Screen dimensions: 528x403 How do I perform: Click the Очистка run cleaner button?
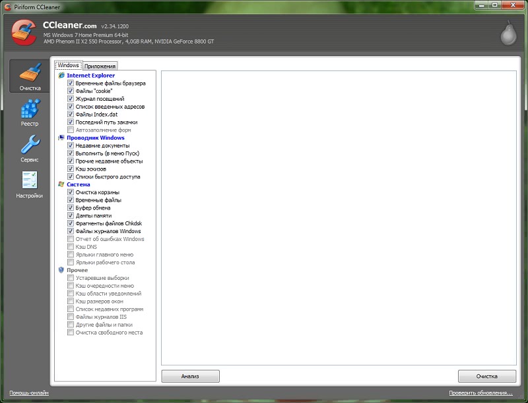487,376
